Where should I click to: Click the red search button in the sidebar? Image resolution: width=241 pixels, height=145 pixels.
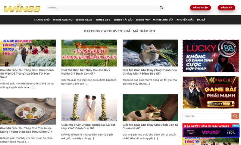[x=235, y=116]
